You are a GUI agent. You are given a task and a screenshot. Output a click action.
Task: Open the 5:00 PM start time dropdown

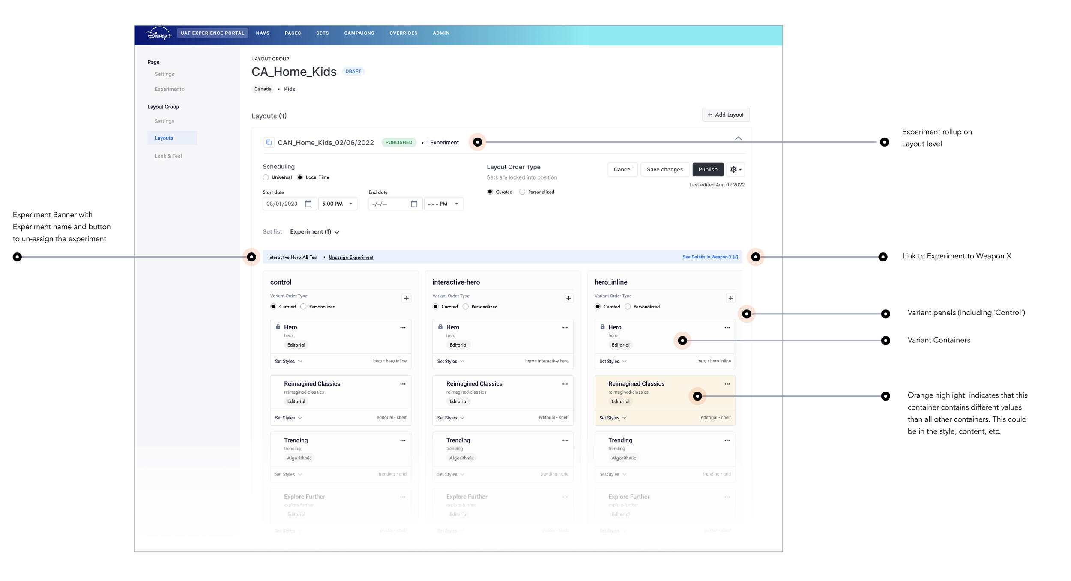click(x=337, y=204)
